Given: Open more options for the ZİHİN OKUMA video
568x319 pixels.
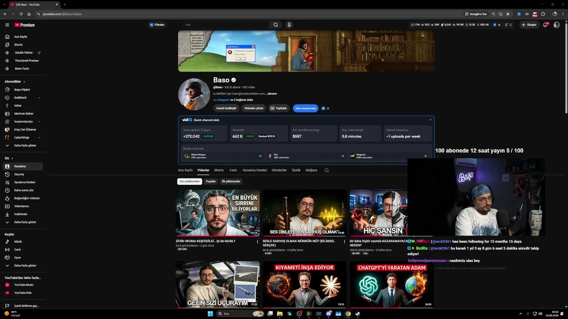Looking at the screenshot, I should pos(257,241).
